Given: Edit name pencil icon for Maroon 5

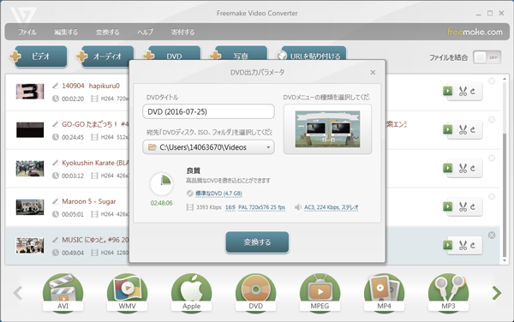Looking at the screenshot, I should (x=56, y=201).
